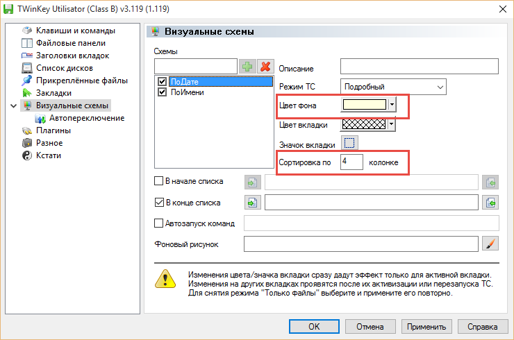Click the sort column number field
This screenshot has height=340, width=514.
(x=351, y=162)
